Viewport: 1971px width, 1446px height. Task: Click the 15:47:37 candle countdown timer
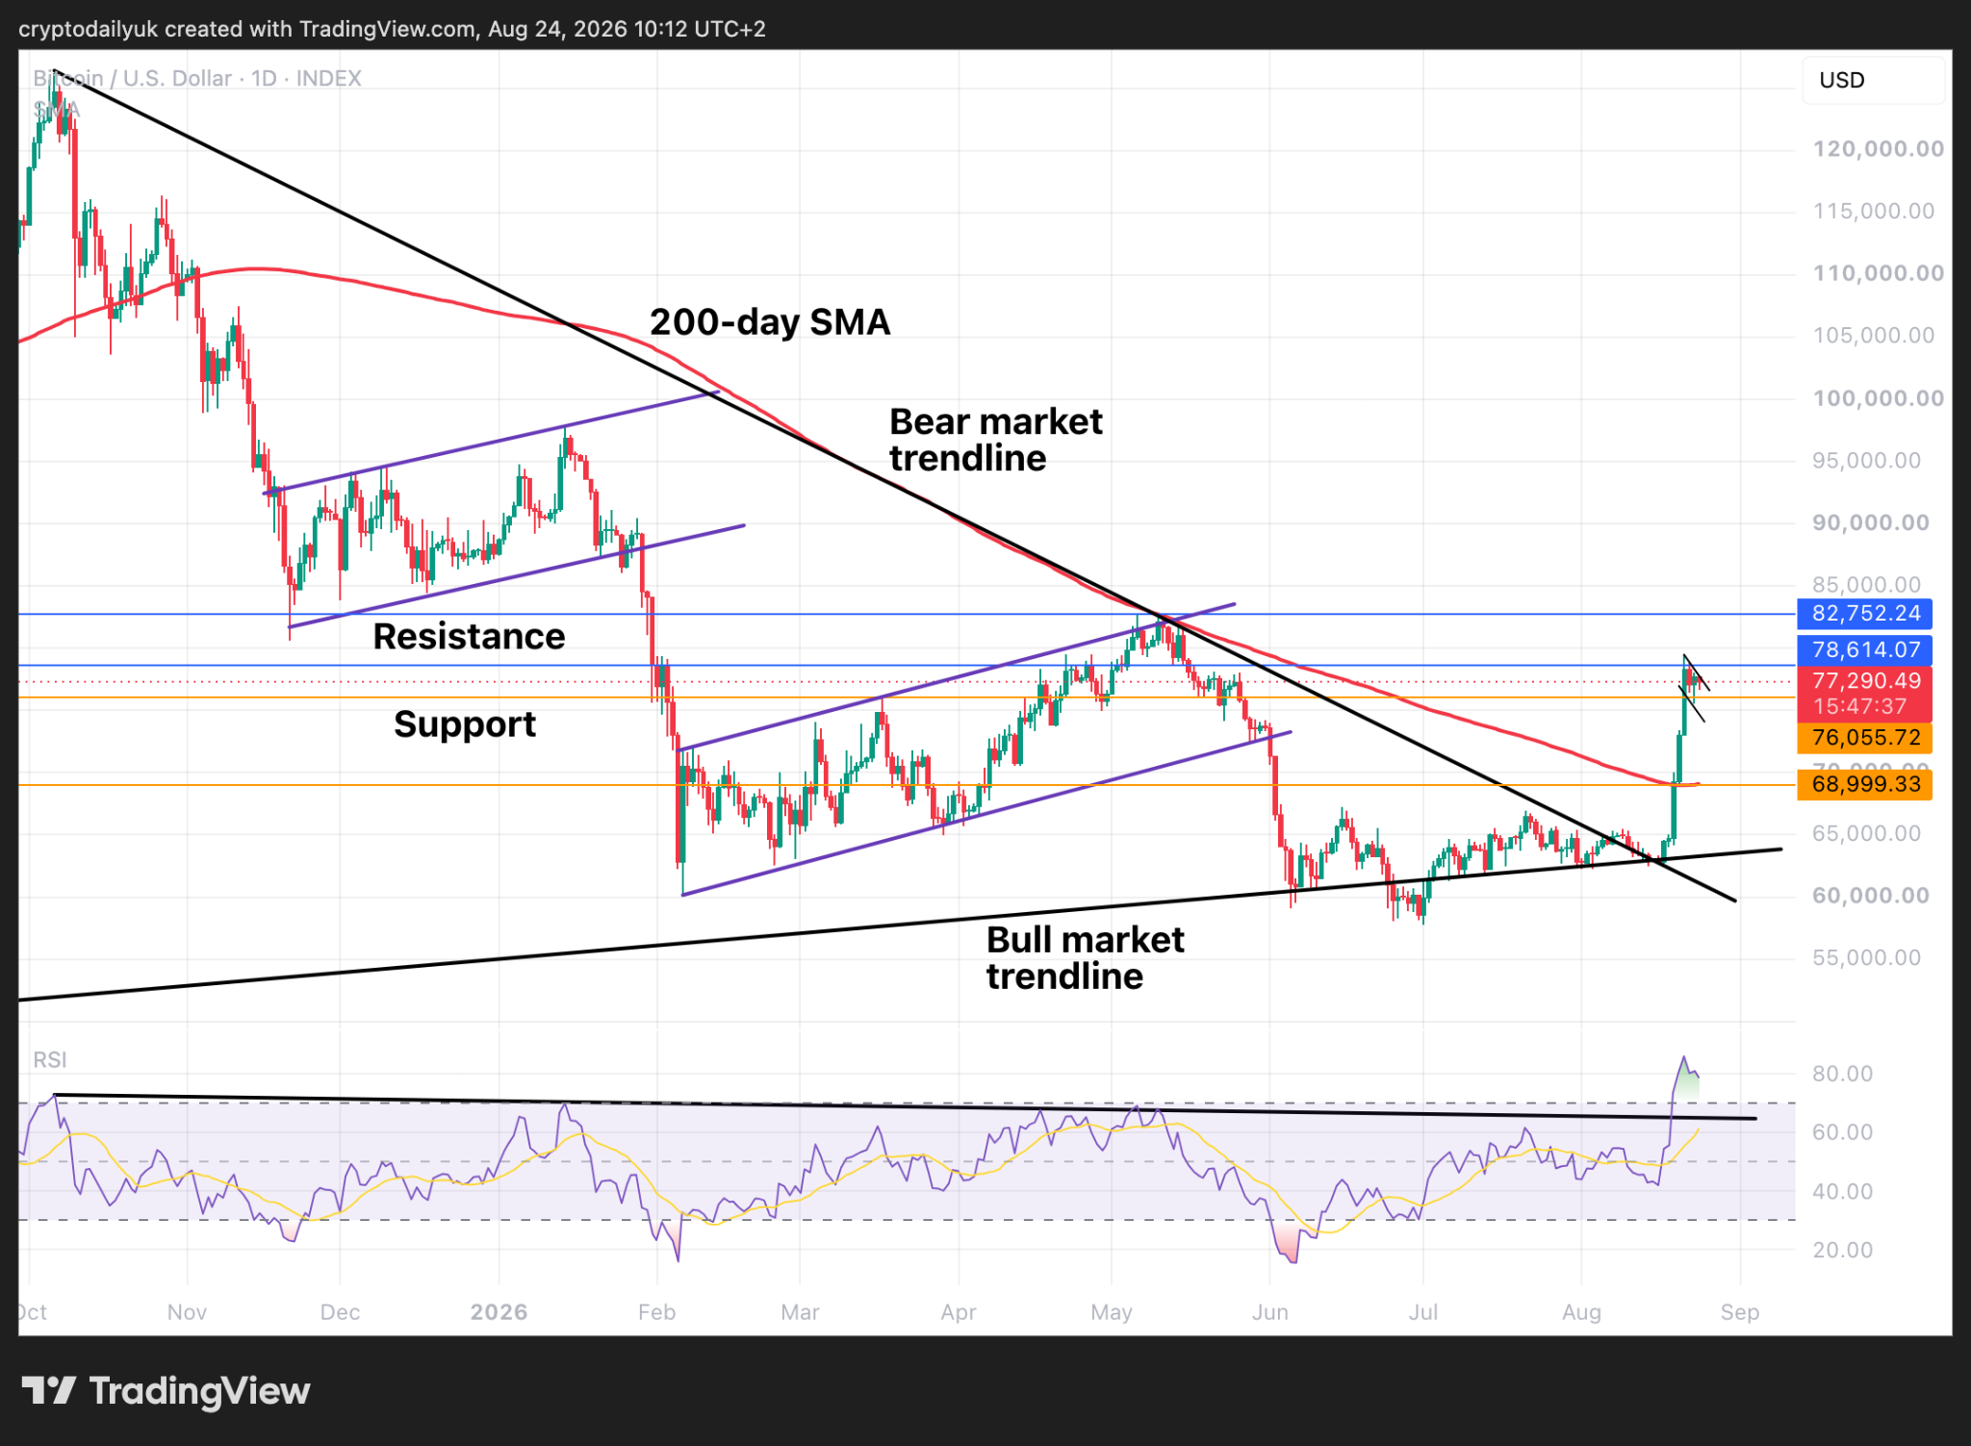click(1858, 706)
